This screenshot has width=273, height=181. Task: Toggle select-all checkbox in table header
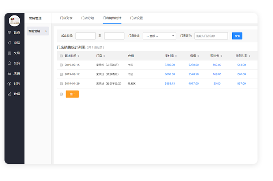[x=61, y=56]
